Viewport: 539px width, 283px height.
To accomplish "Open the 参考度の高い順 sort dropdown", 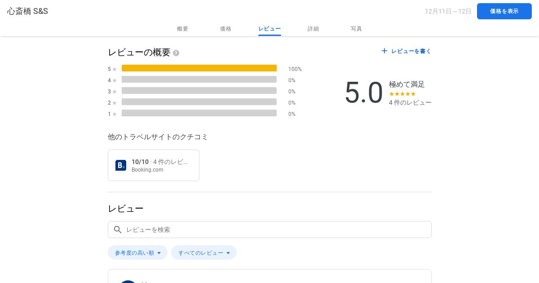I will (137, 252).
